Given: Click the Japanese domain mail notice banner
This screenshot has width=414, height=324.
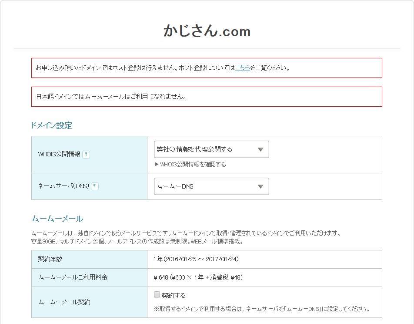Looking at the screenshot, I should tap(207, 96).
